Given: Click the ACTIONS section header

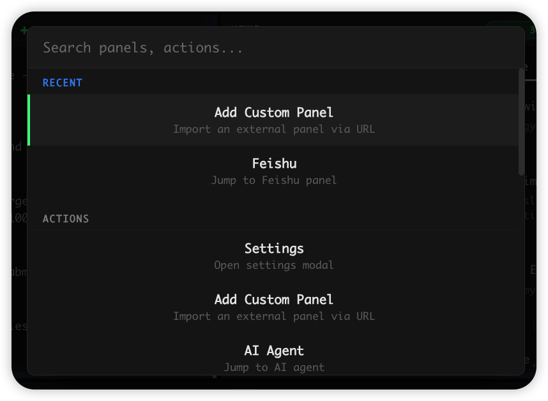Looking at the screenshot, I should click(x=65, y=218).
